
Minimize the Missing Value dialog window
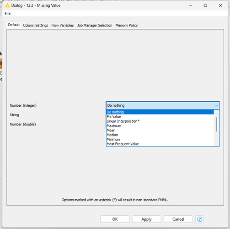click(190, 5)
